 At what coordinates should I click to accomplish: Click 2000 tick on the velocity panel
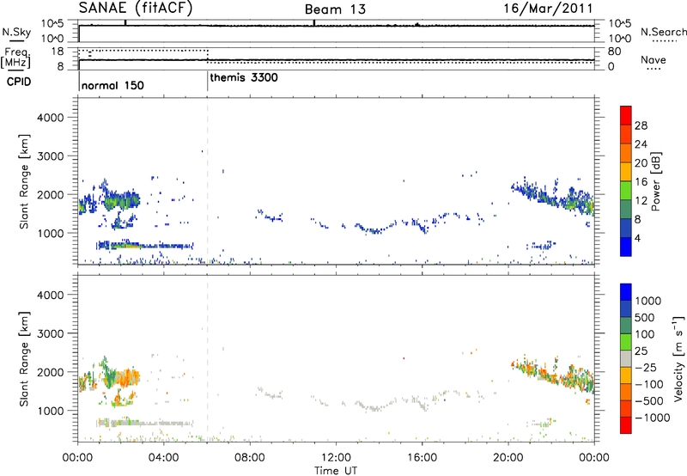pos(50,372)
